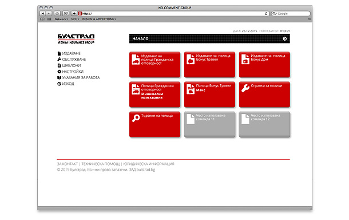Click magnifier icon on Търсене на полица tile
The width and height of the screenshot is (349, 220).
point(136,118)
